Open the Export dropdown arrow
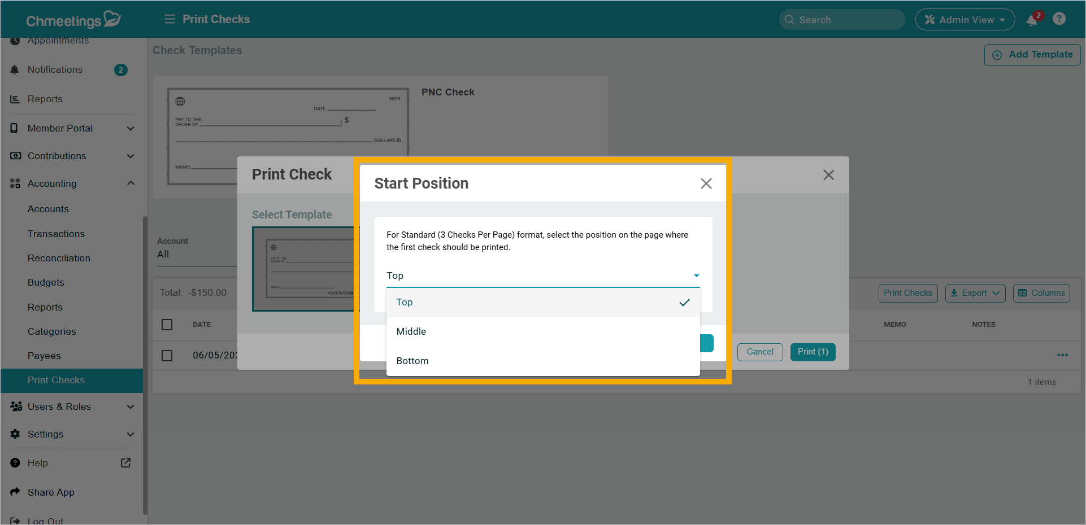The width and height of the screenshot is (1086, 525). tap(996, 293)
